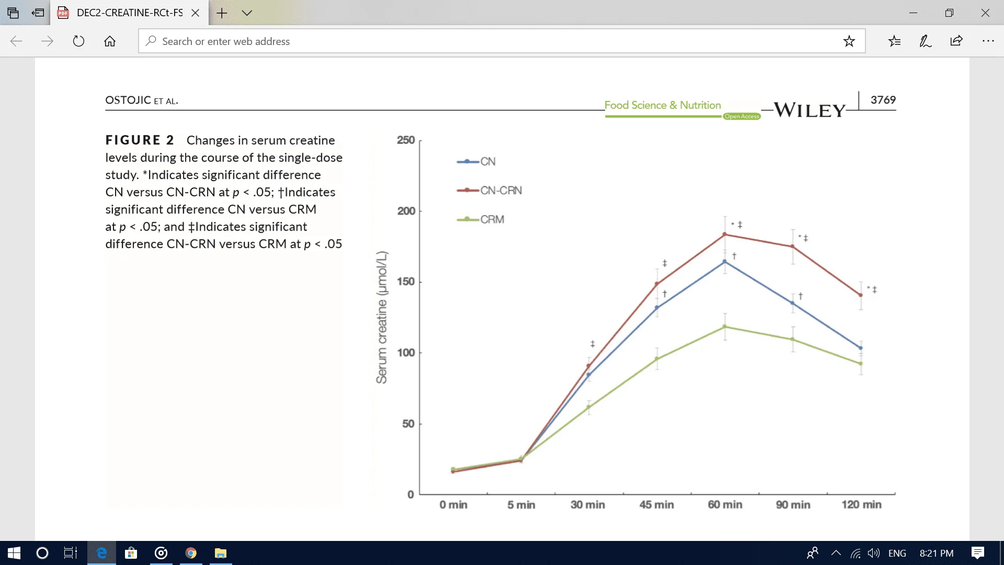Click the OSTOJIC ET AL. header text
The image size is (1004, 565).
tap(142, 100)
